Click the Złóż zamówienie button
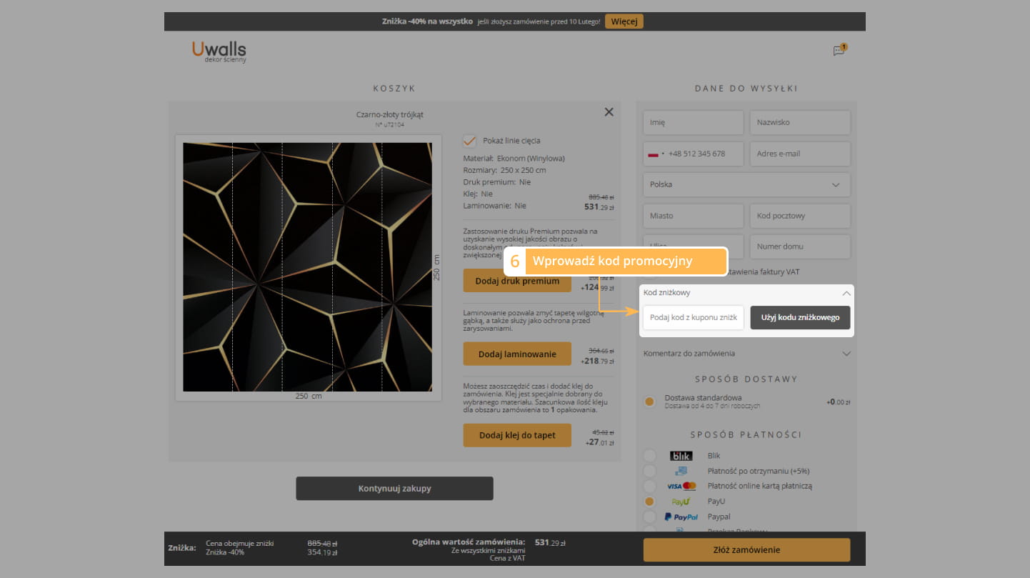 746,550
